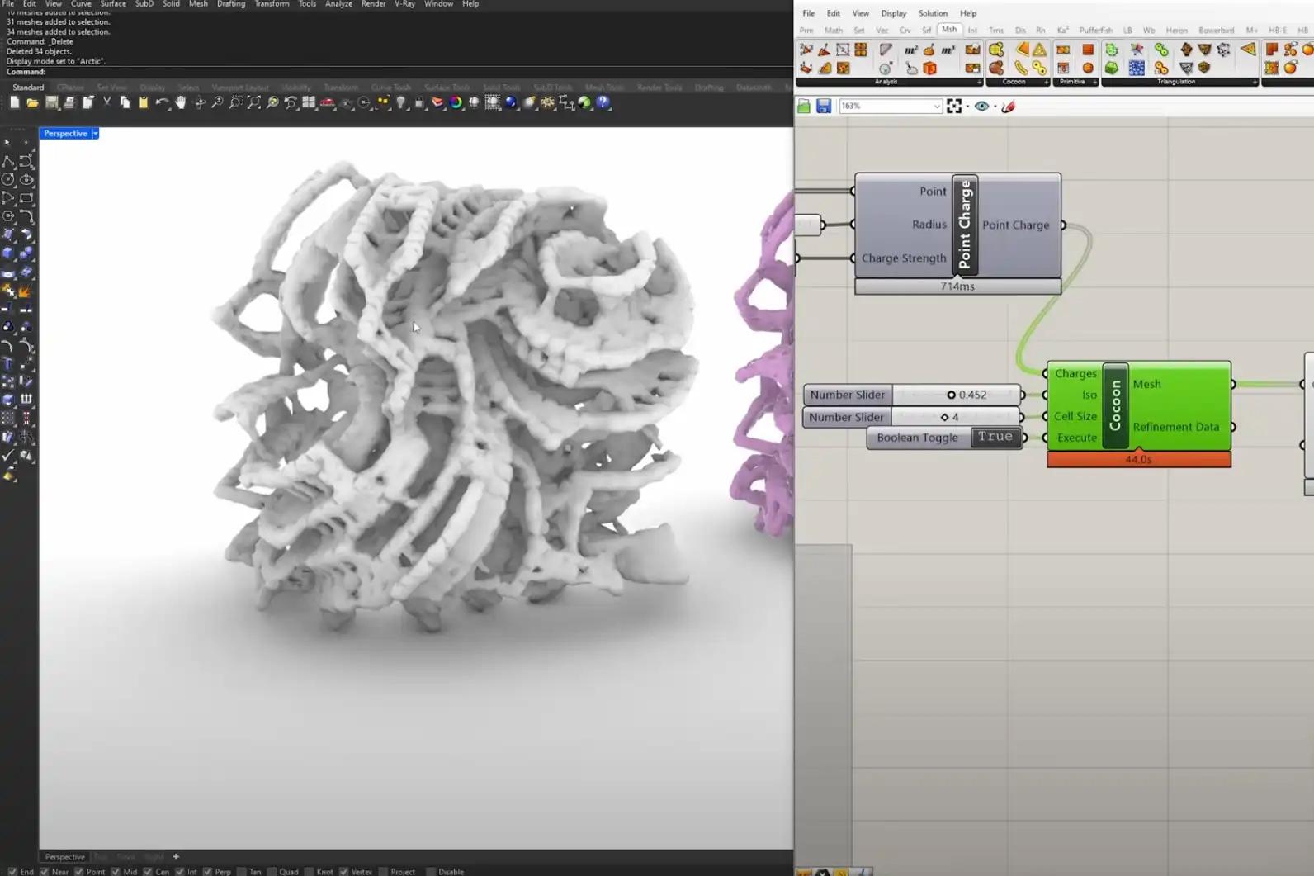Add a new viewport tab with plus button

pos(176,857)
